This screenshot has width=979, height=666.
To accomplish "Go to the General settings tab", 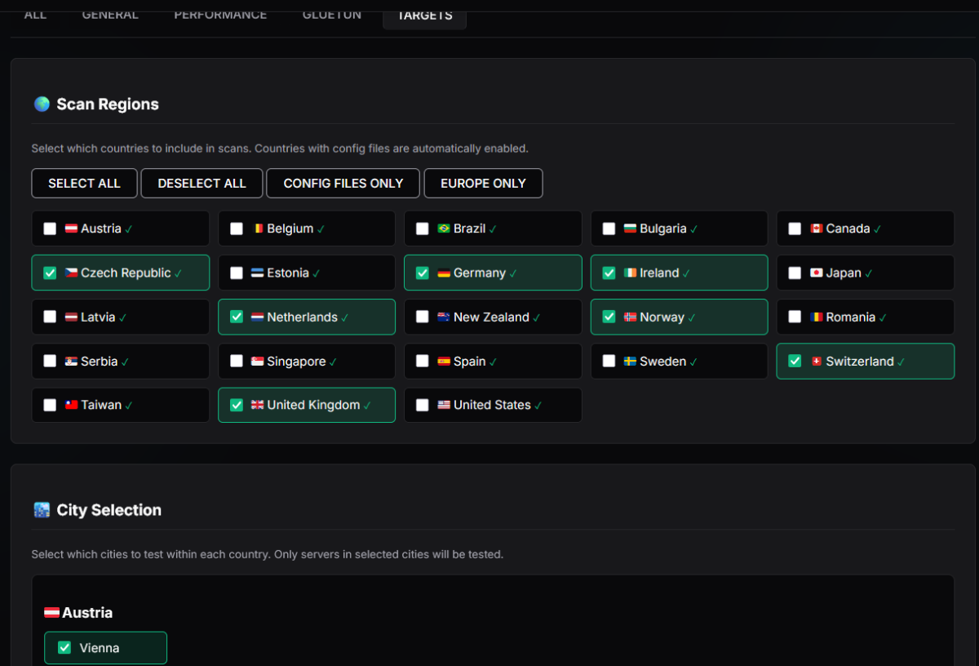I will 110,15.
